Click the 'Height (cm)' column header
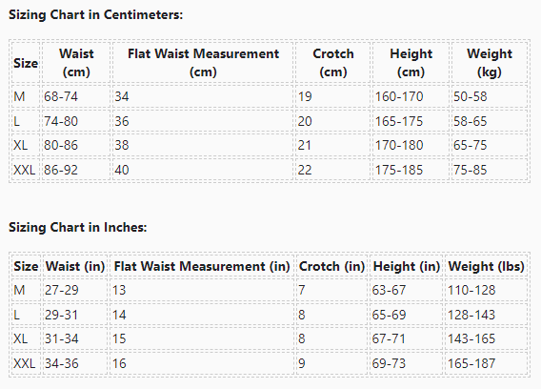Image resolution: width=541 pixels, height=389 pixels. 411,63
